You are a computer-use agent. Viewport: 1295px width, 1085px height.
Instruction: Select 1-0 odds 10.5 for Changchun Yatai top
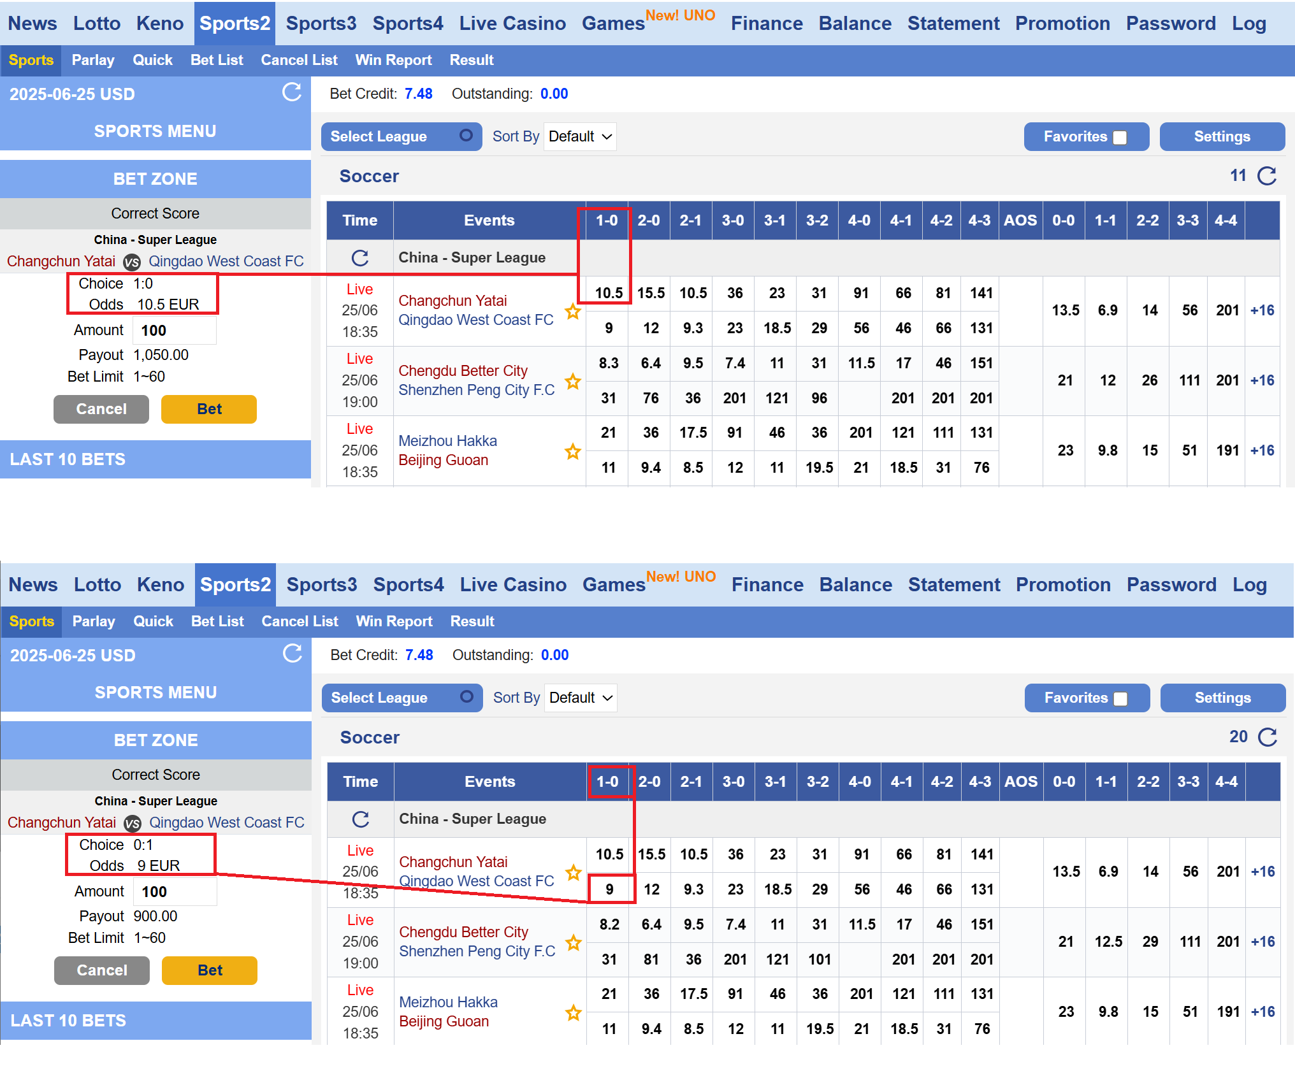(609, 293)
